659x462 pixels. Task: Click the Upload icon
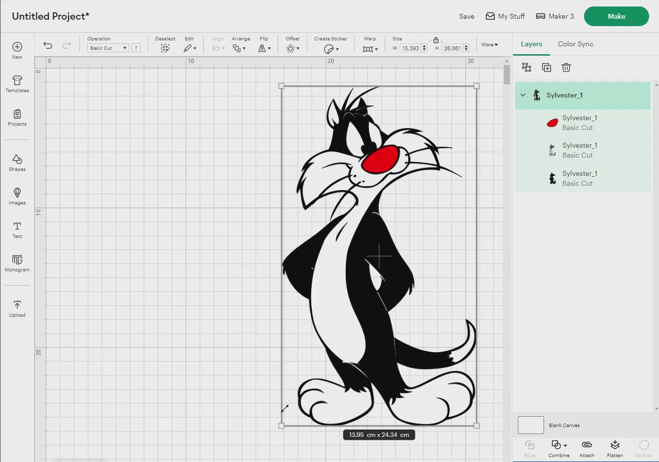17,305
